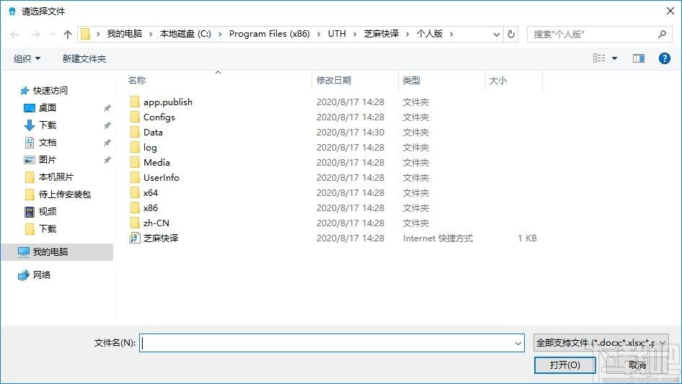Go forward in navigation history
Screen dimensions: 682x384
click(35, 35)
